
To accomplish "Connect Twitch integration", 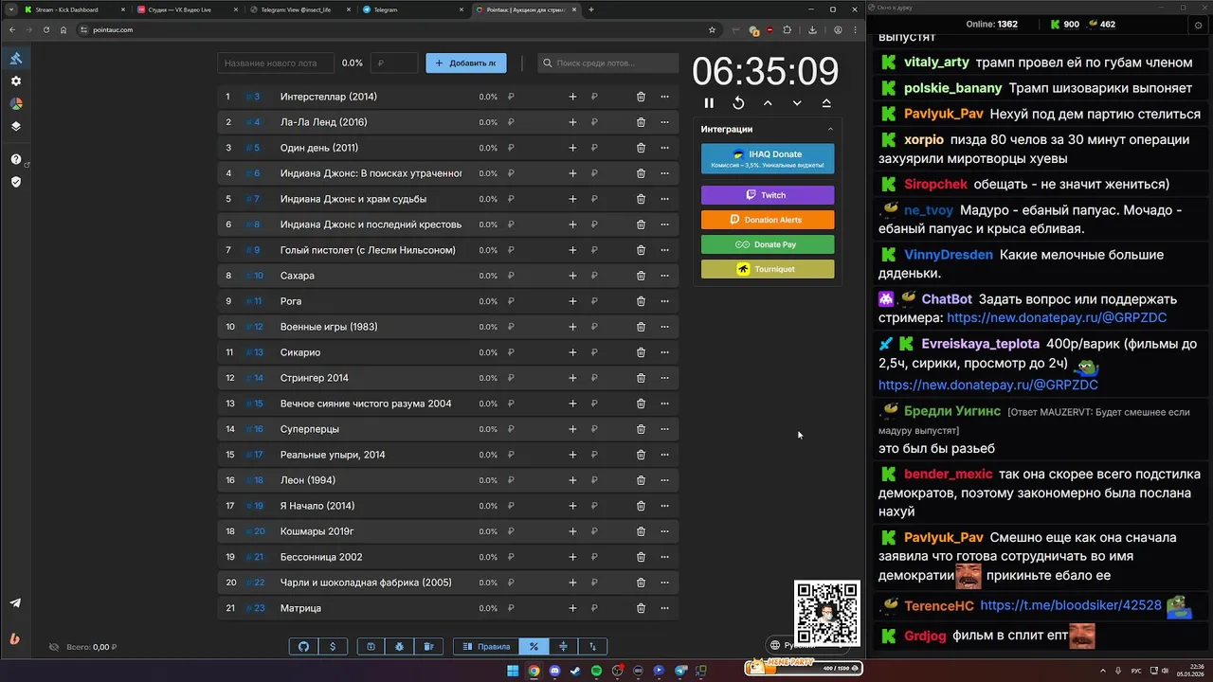I will pos(768,195).
